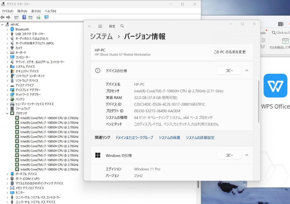Click the update driver toolbar icon
Viewport: 290px width, 204px height.
pos(38,17)
